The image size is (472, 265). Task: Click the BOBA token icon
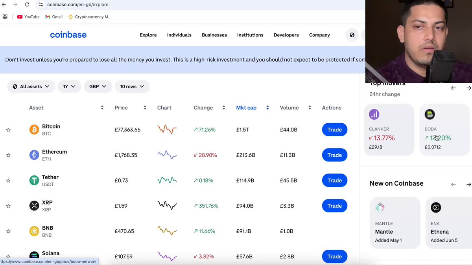430,115
